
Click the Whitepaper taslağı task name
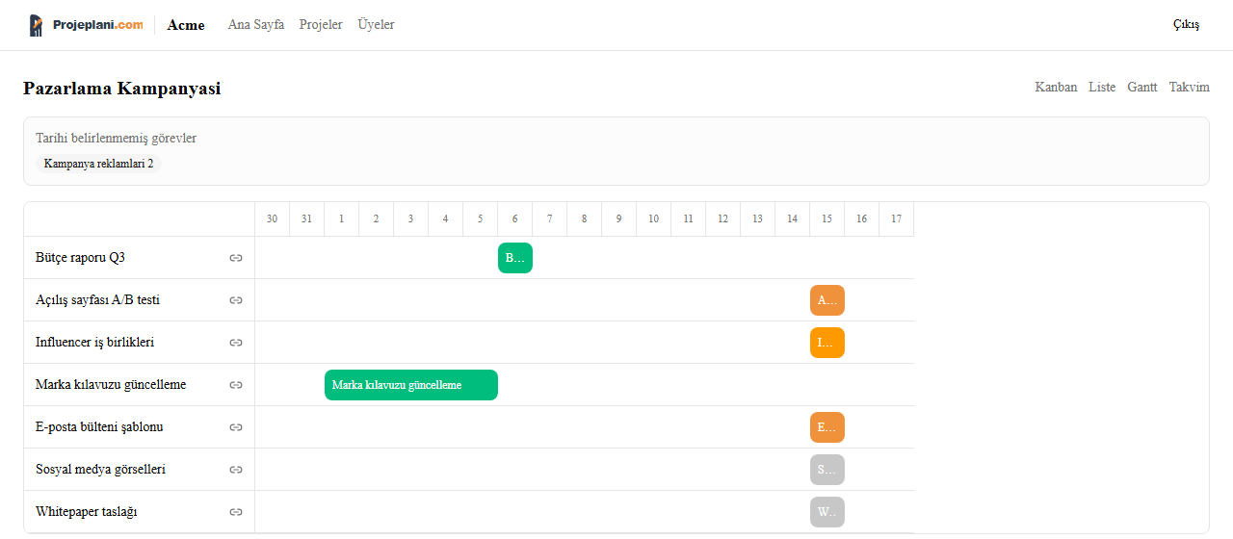coord(86,512)
